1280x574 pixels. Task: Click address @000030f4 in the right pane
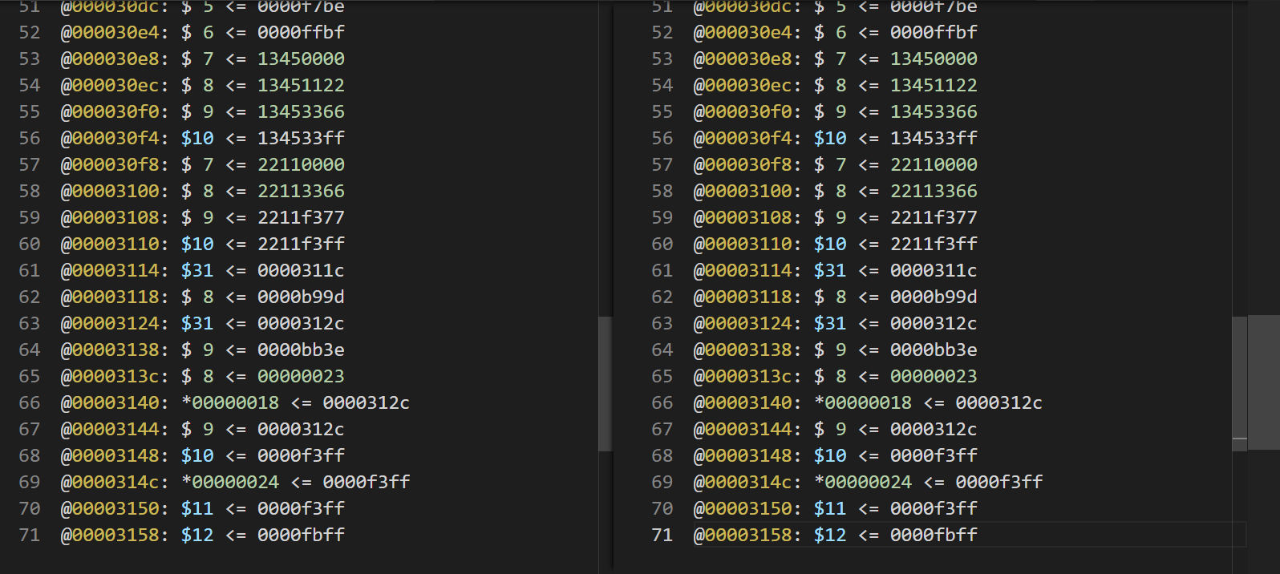[747, 138]
